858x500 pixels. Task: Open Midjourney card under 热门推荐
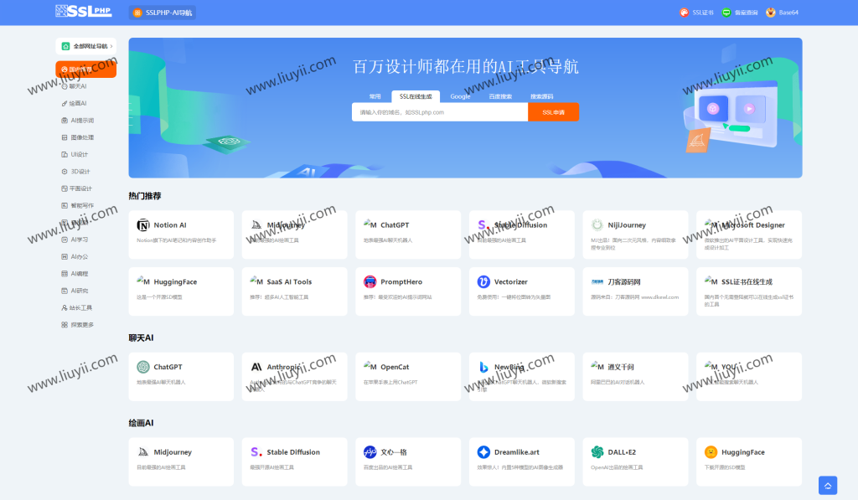294,235
